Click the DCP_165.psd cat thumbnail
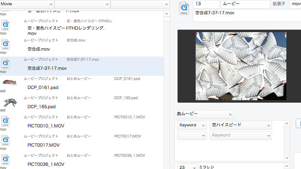Viewport: 301px width, 169px height. (10, 102)
